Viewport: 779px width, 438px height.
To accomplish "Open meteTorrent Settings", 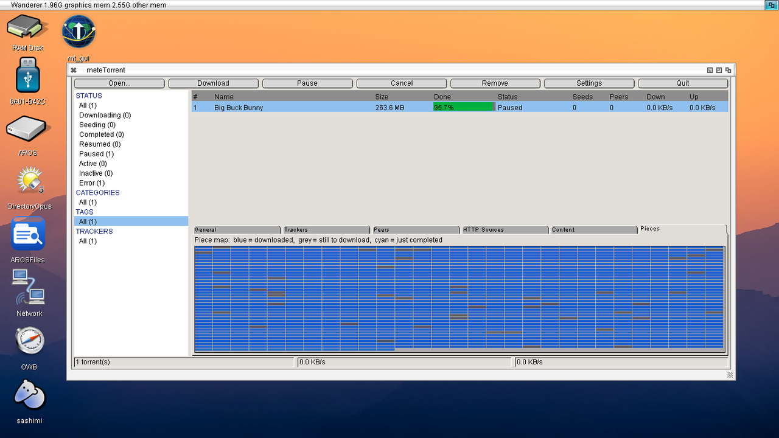I will coord(589,83).
